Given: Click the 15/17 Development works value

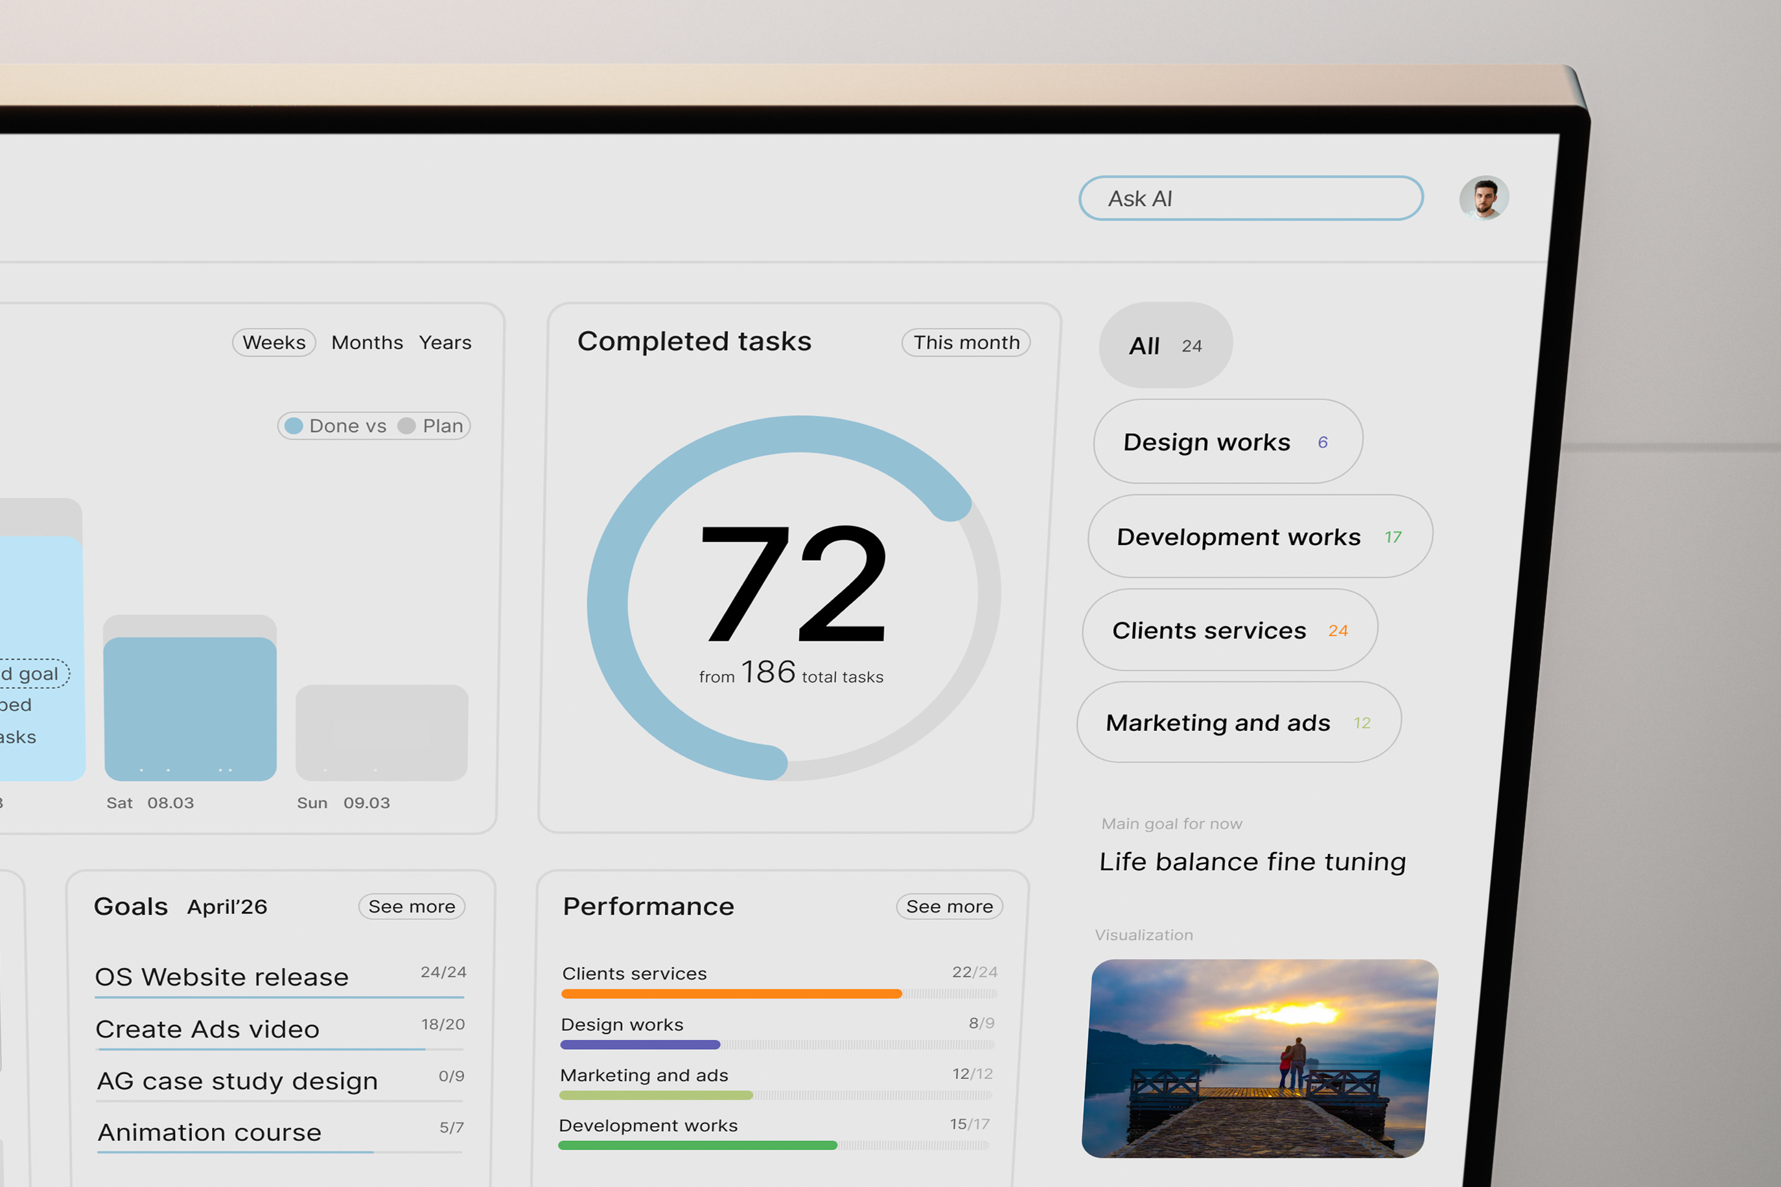Looking at the screenshot, I should click(x=970, y=1124).
